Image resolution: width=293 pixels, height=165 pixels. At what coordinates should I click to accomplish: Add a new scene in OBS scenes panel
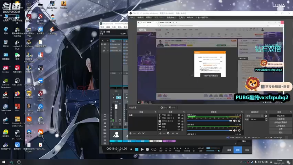[x=130, y=133]
